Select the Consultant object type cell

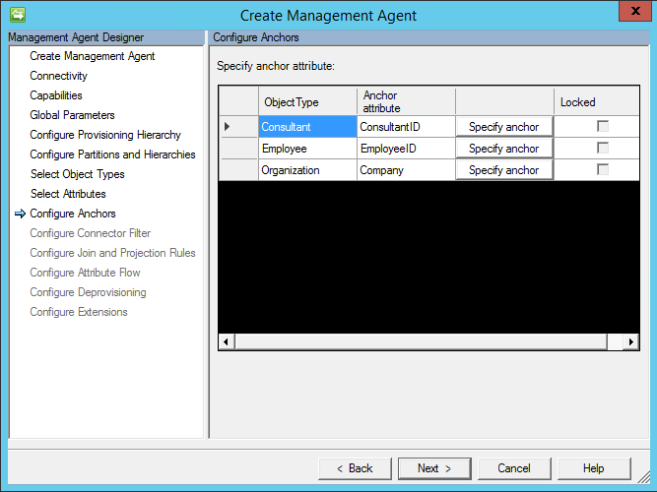pyautogui.click(x=307, y=127)
